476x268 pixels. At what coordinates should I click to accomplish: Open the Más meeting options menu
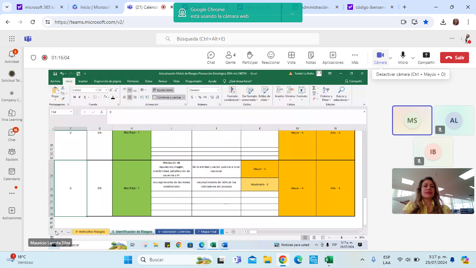point(355,58)
